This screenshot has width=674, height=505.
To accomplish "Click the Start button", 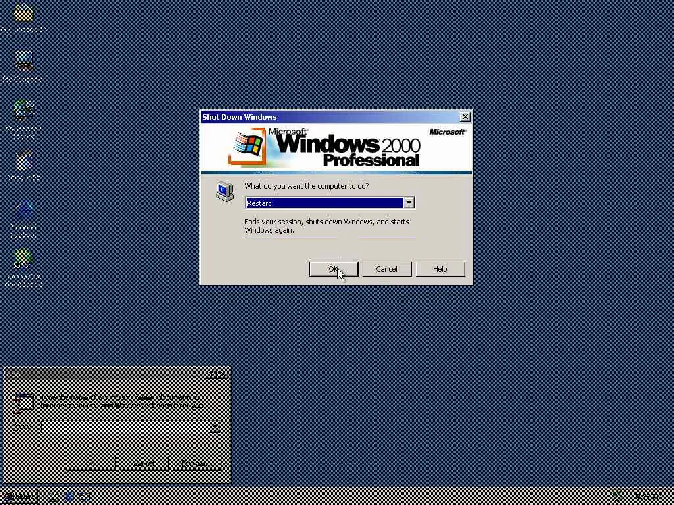I will 19,497.
